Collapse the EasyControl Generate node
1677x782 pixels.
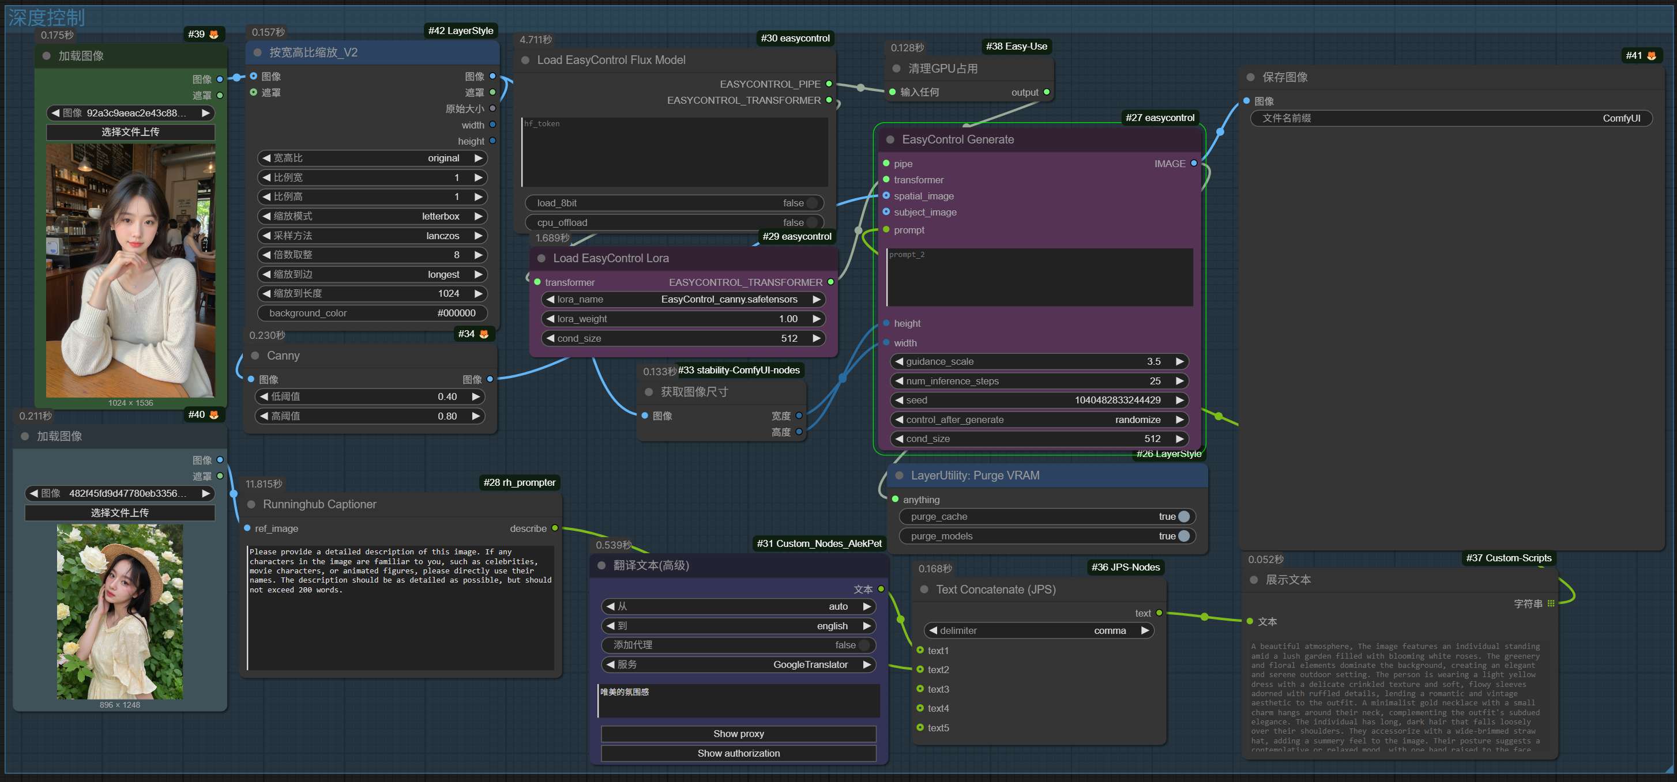(890, 140)
